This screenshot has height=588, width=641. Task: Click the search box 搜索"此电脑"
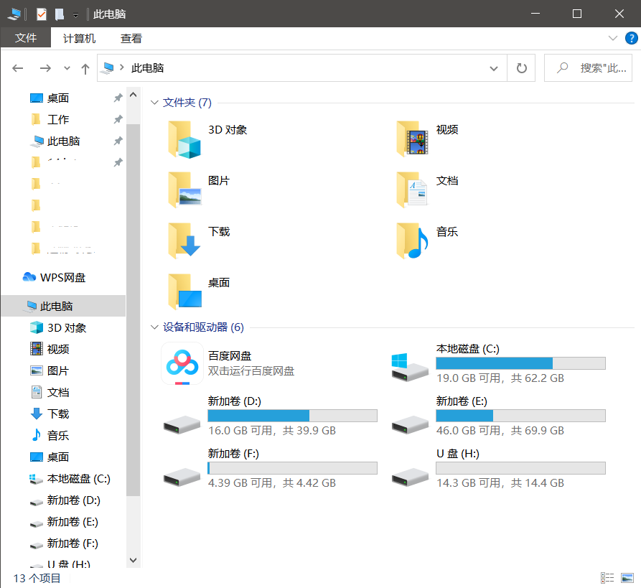click(x=594, y=68)
